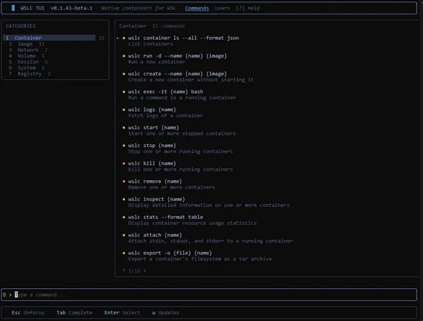Select the 'wslc stop {name}' command
Screen dimensions: 423x321
[152, 145]
